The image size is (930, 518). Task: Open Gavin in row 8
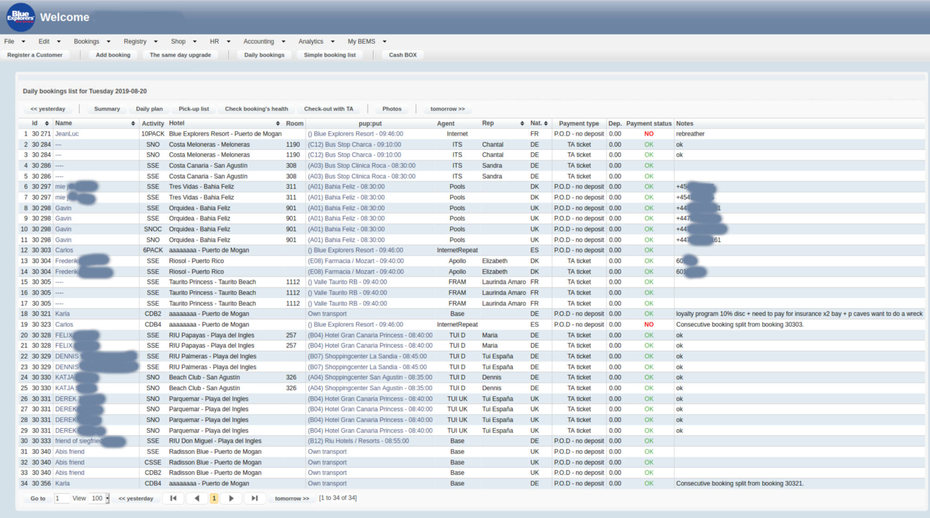click(x=63, y=208)
